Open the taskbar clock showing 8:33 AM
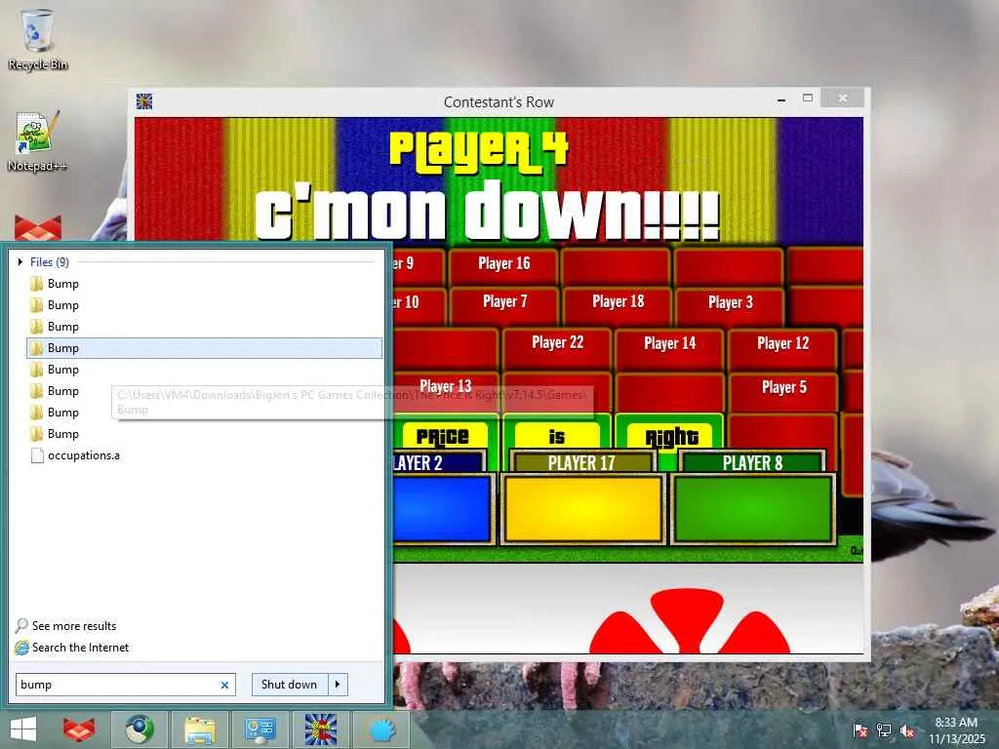 pyautogui.click(x=956, y=730)
